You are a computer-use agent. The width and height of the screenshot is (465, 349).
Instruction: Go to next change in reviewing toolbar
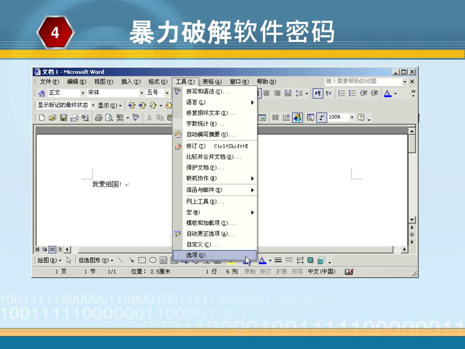pyautogui.click(x=142, y=105)
